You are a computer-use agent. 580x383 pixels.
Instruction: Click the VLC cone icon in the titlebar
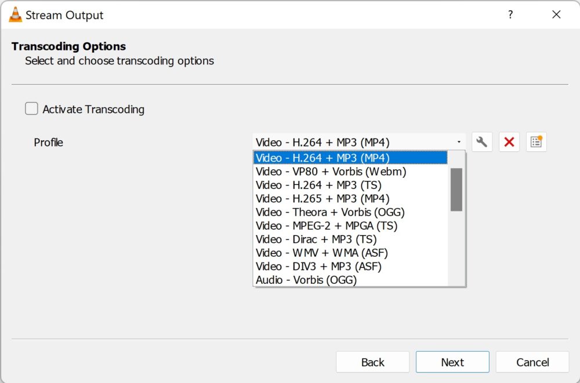pos(16,14)
